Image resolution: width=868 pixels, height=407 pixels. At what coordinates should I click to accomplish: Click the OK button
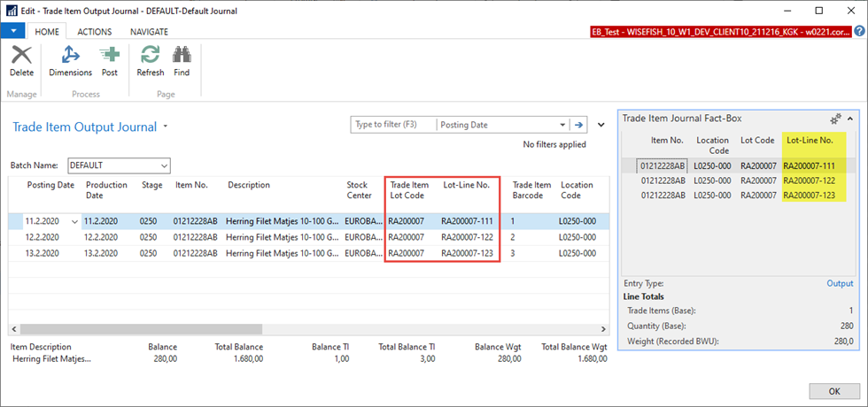click(834, 391)
